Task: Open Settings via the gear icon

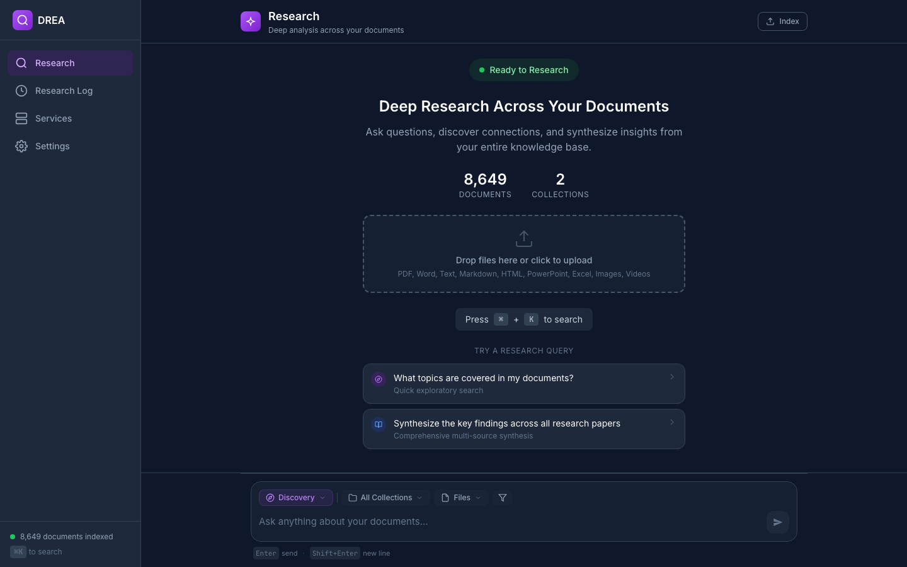Action: point(21,146)
